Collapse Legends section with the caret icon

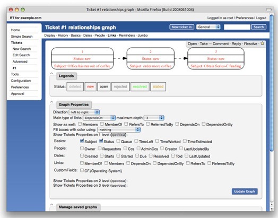(x=51, y=73)
